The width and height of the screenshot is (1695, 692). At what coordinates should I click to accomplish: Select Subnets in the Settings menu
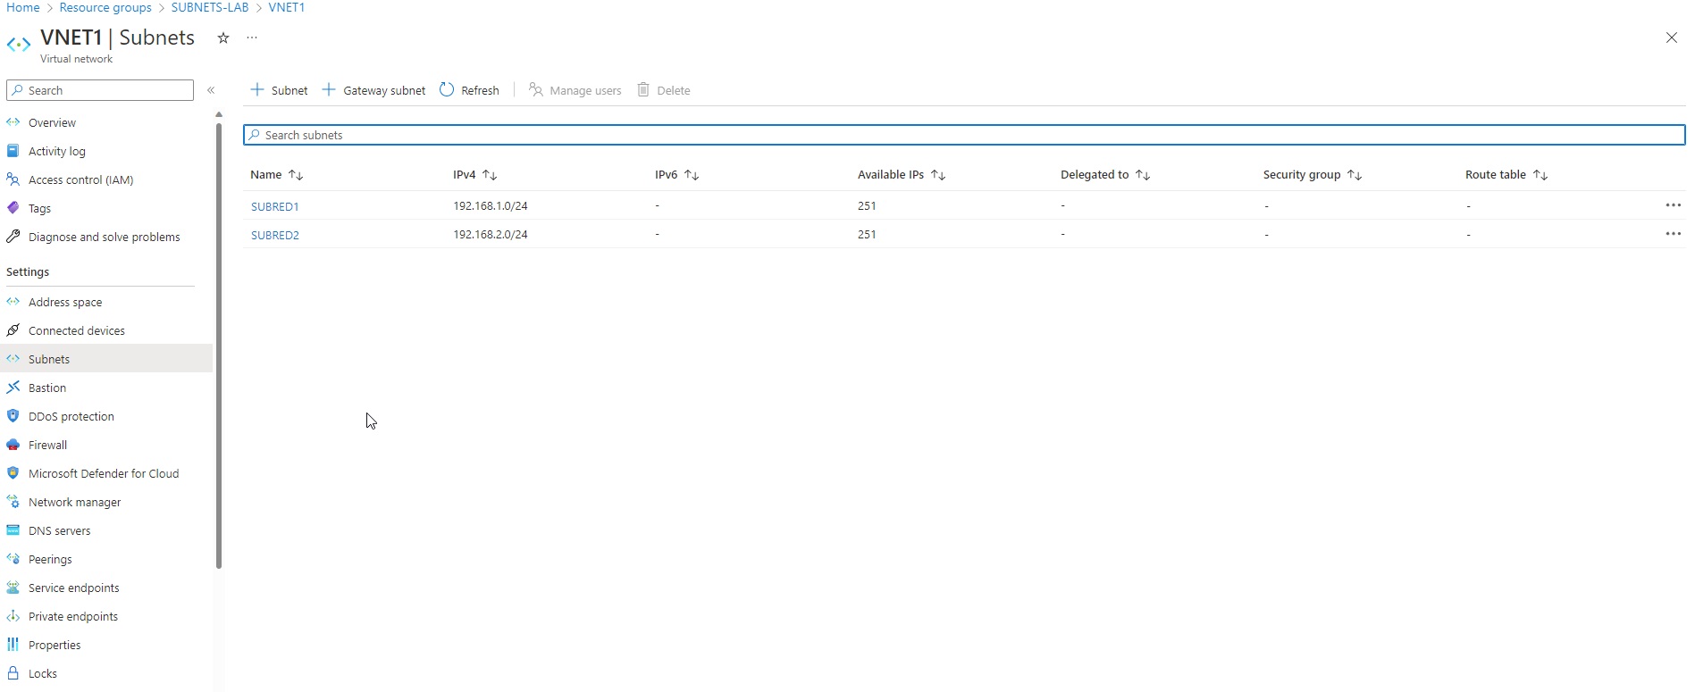[49, 359]
